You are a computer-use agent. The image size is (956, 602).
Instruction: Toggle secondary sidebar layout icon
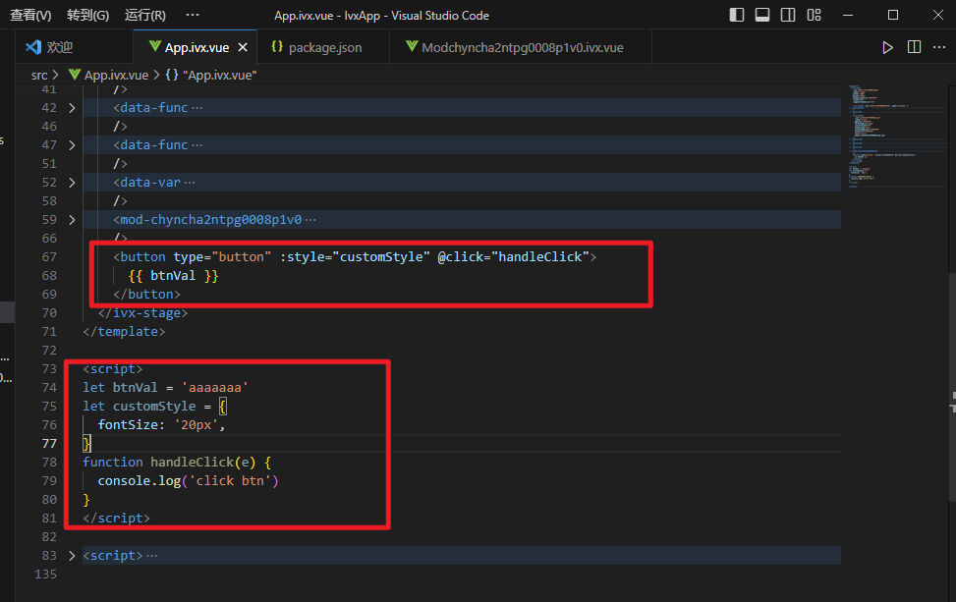(x=788, y=16)
